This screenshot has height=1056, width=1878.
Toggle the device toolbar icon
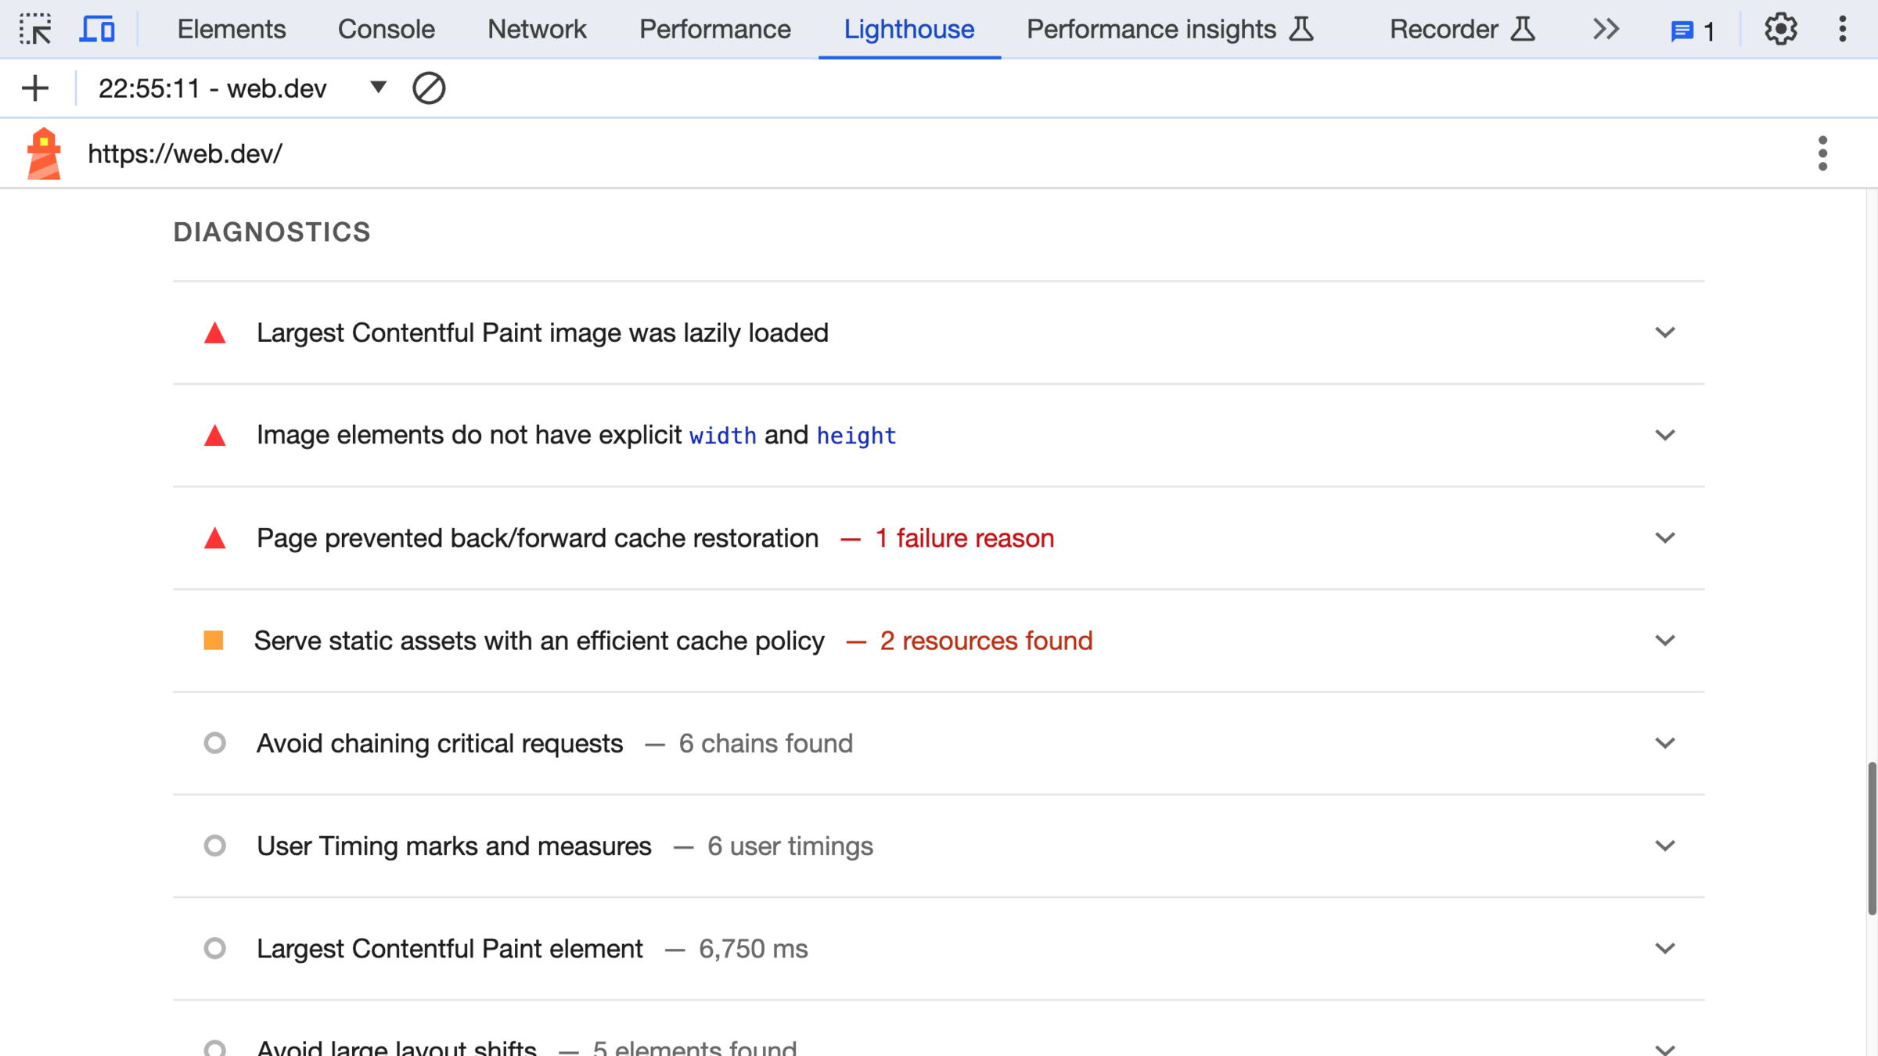coord(97,29)
